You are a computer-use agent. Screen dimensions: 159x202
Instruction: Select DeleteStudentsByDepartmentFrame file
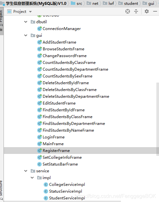[76, 96]
